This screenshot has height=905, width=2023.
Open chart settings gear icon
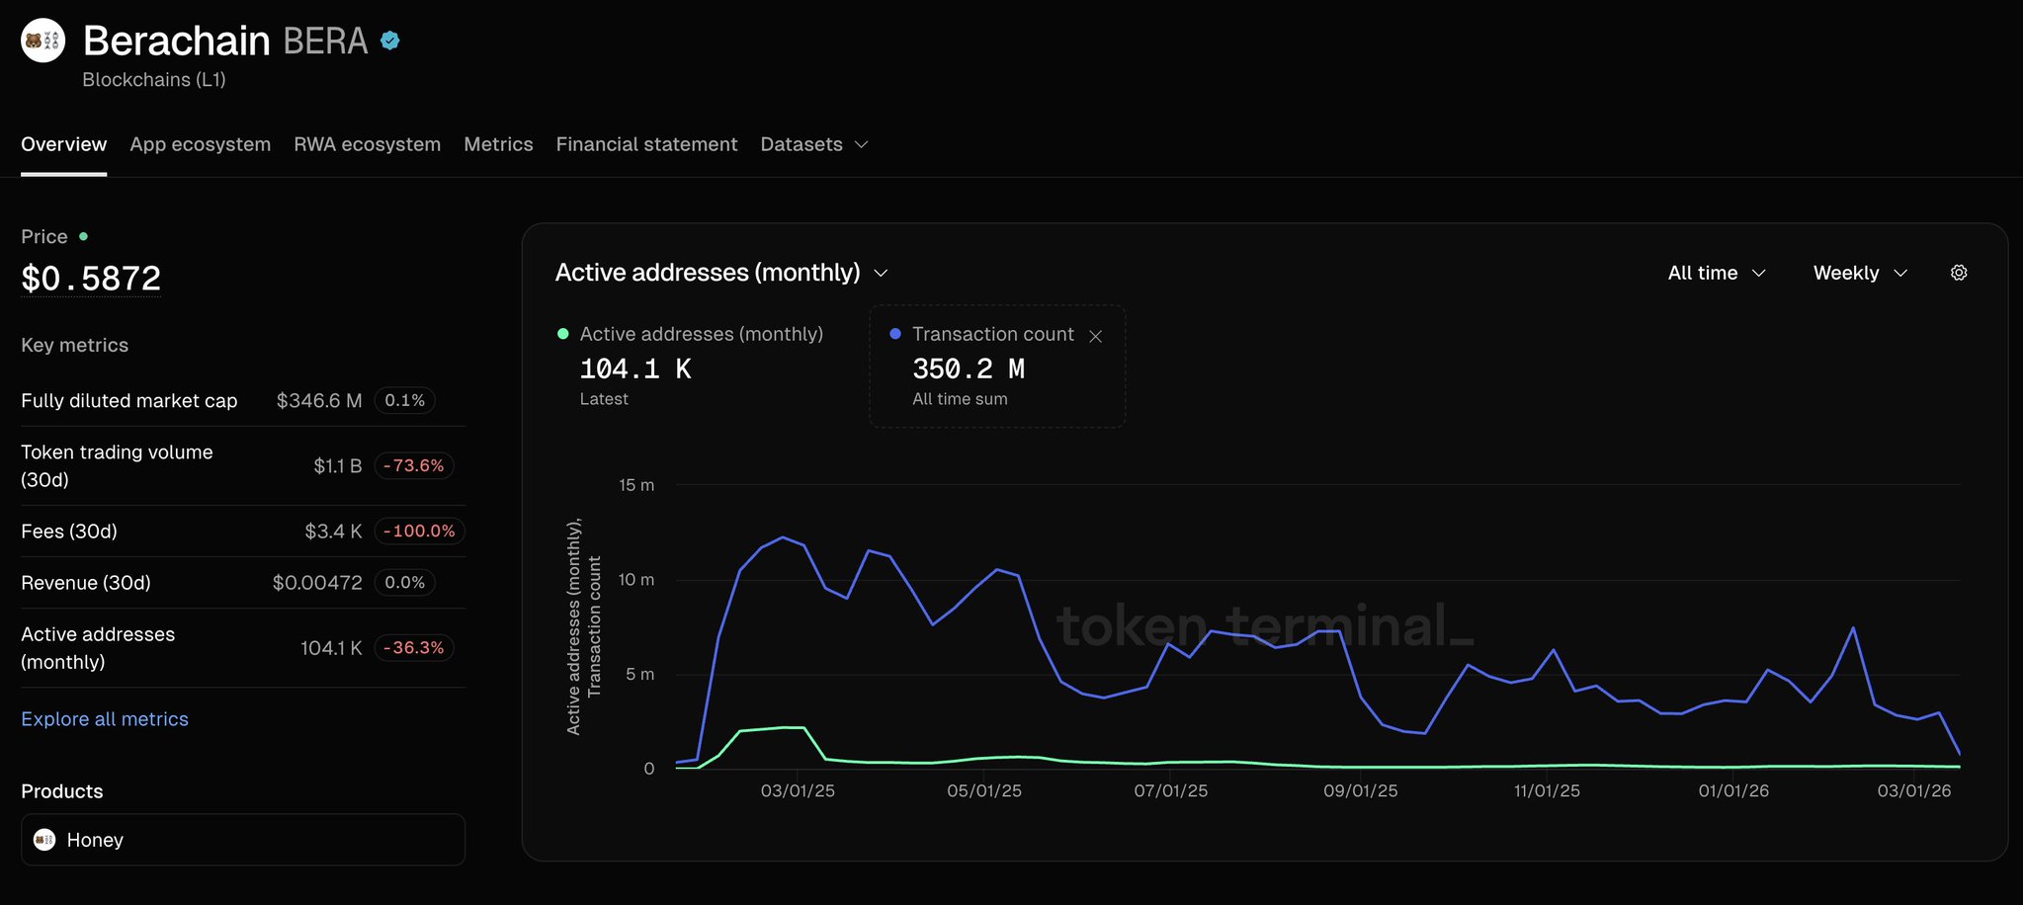click(1959, 273)
